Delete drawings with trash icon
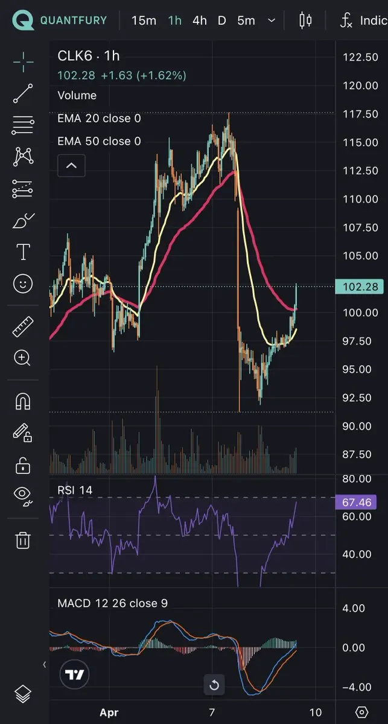This screenshot has width=388, height=724. [x=23, y=539]
